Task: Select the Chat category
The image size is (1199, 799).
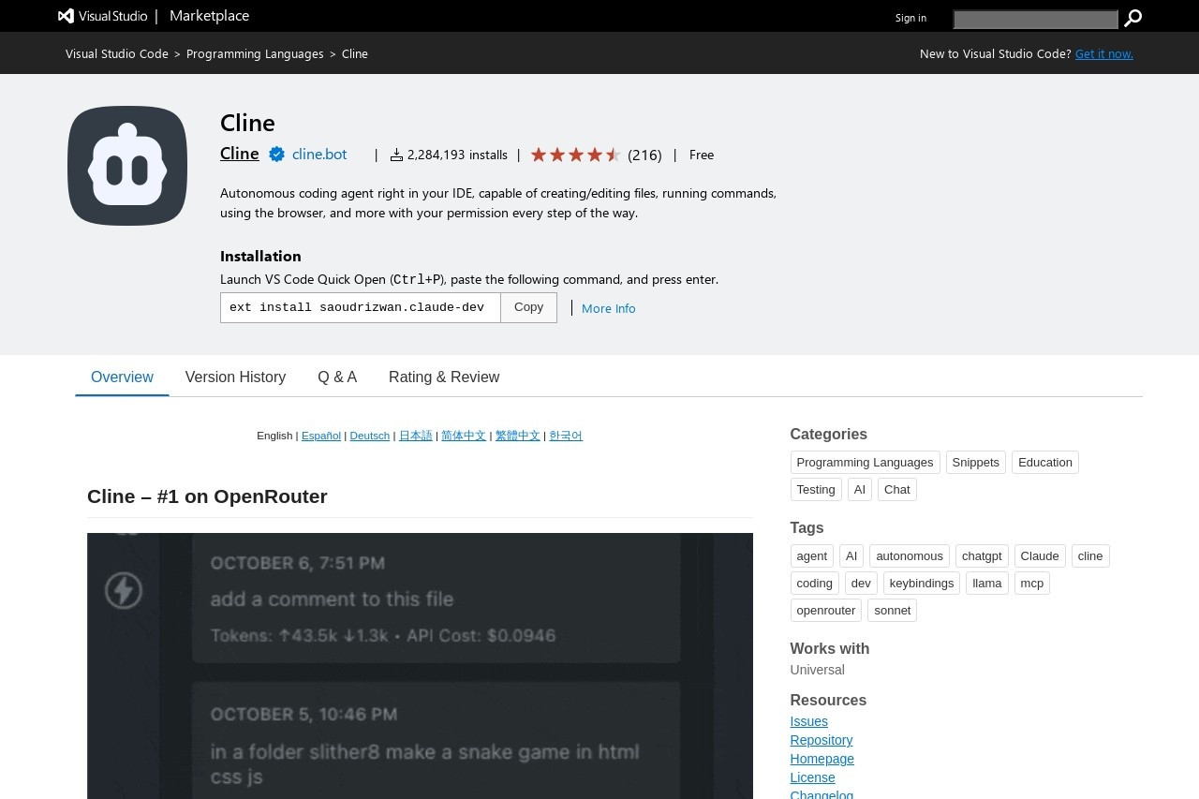Action: point(896,490)
